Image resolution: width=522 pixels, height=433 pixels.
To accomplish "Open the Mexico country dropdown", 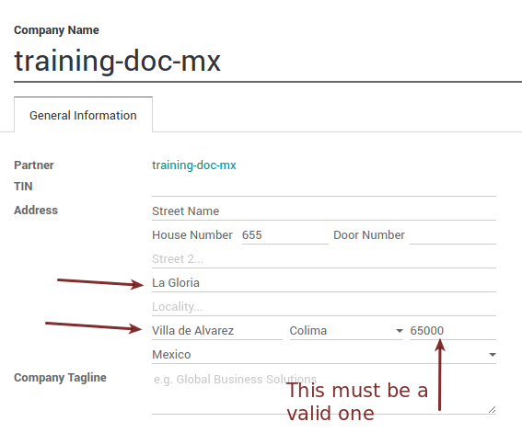I will pos(324,355).
